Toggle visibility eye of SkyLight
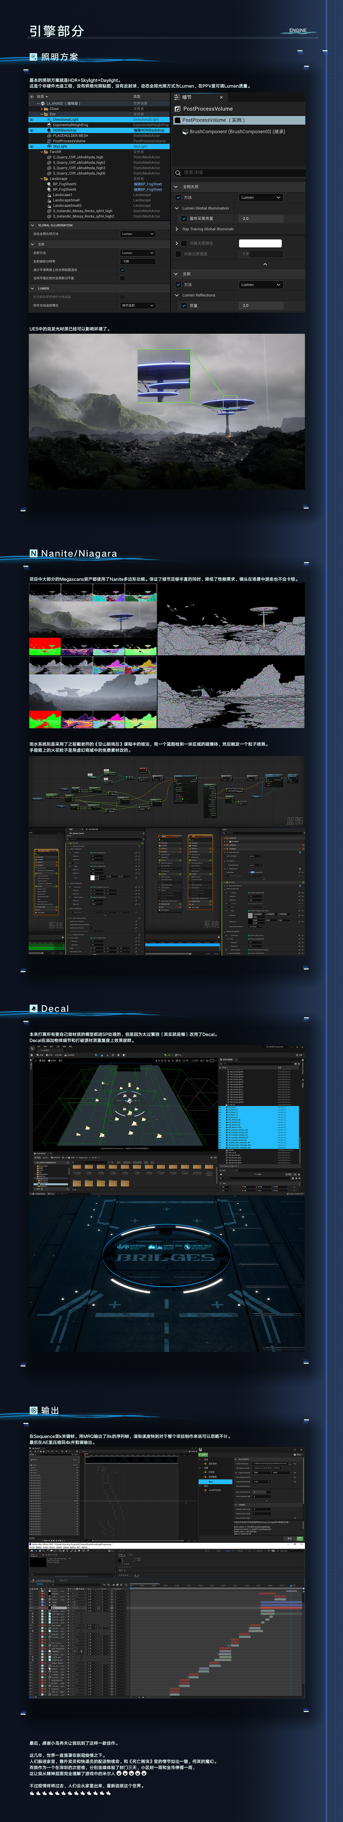This screenshot has height=1822, width=343. [32, 146]
